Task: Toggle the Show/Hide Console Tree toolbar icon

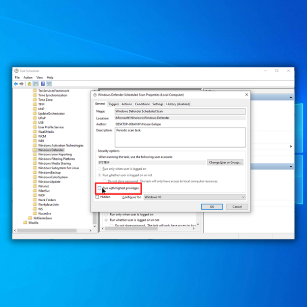Action: (35, 84)
